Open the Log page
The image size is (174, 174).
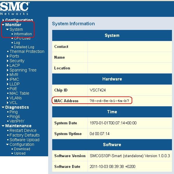pos(17,43)
